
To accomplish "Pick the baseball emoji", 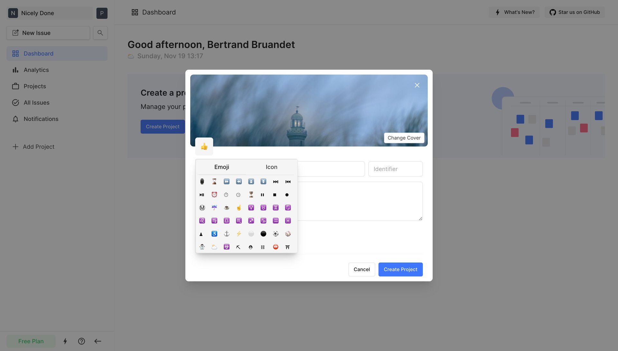I will coord(288,234).
